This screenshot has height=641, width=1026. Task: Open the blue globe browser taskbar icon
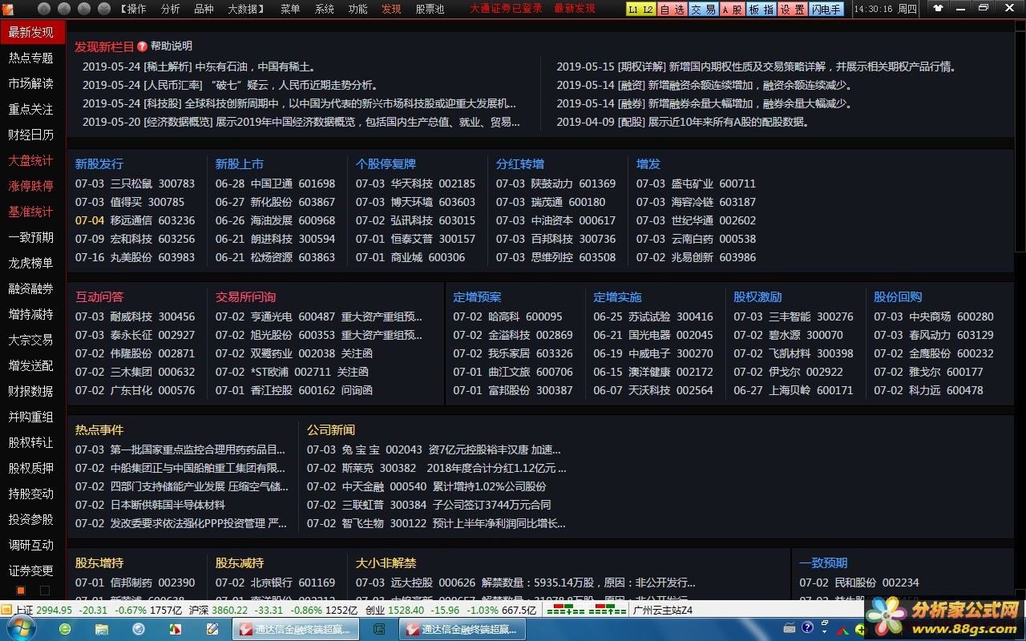coord(139,629)
